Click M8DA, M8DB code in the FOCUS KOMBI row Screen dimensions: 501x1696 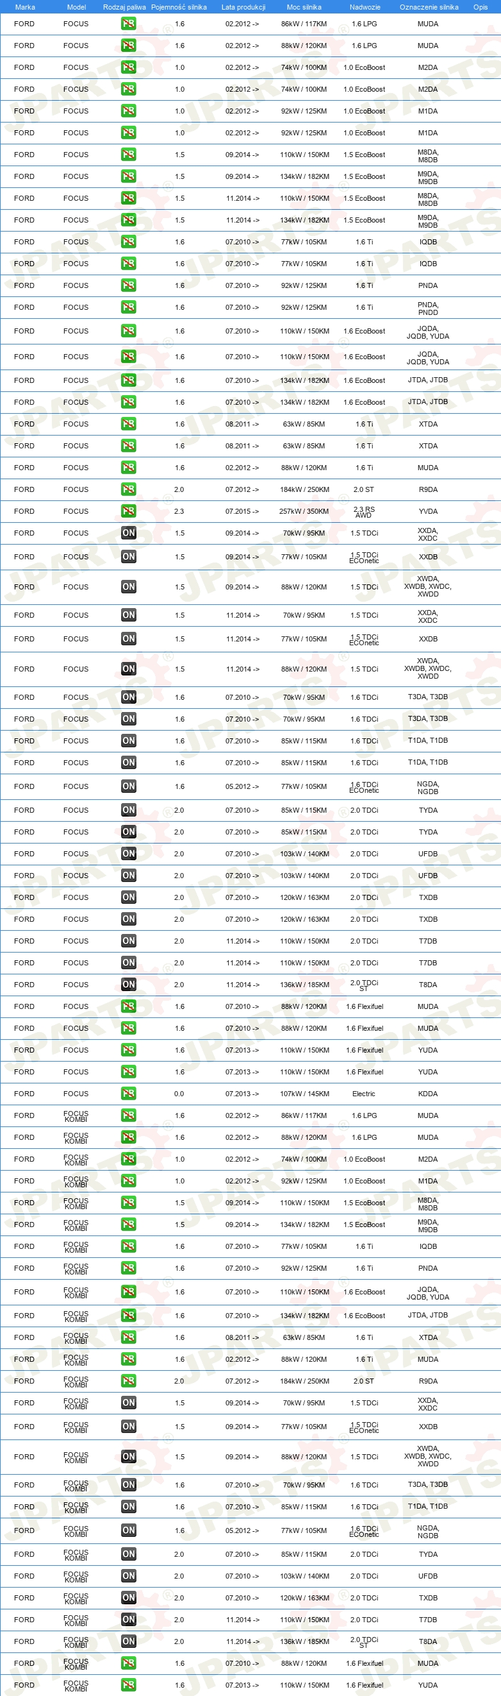(428, 1203)
